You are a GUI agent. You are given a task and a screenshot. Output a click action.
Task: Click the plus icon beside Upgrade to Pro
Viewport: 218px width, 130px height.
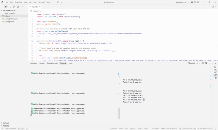189,2
